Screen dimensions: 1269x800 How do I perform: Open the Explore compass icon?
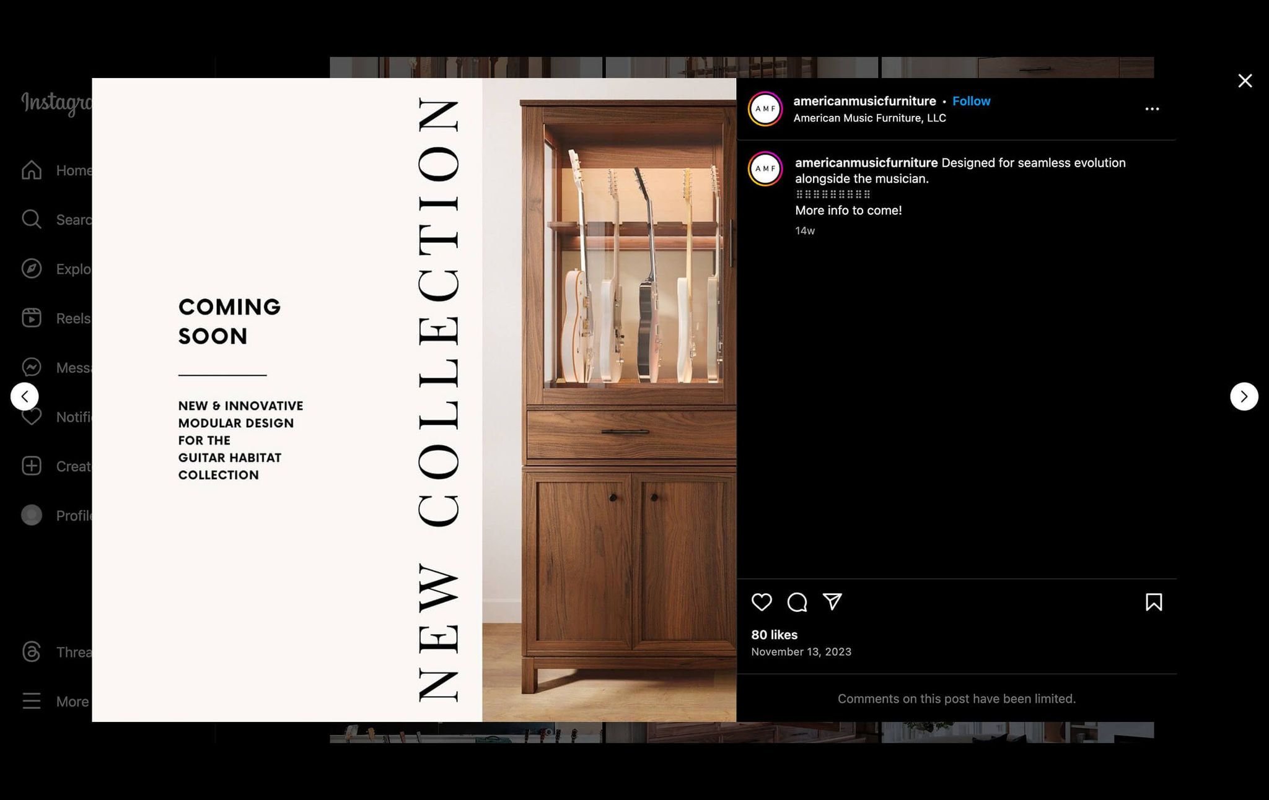point(32,269)
